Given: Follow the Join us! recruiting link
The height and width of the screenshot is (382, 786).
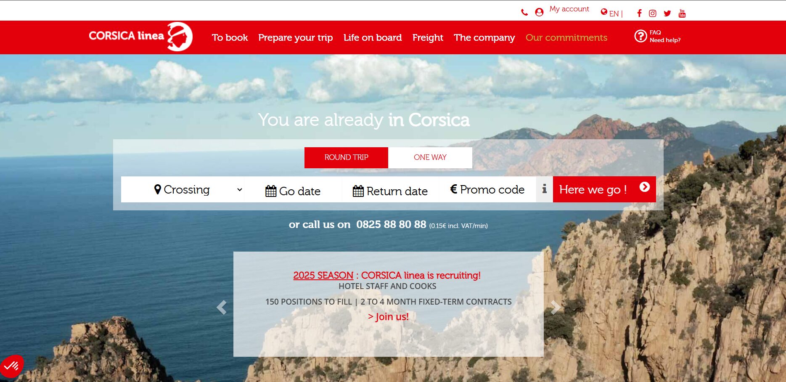Looking at the screenshot, I should point(388,317).
